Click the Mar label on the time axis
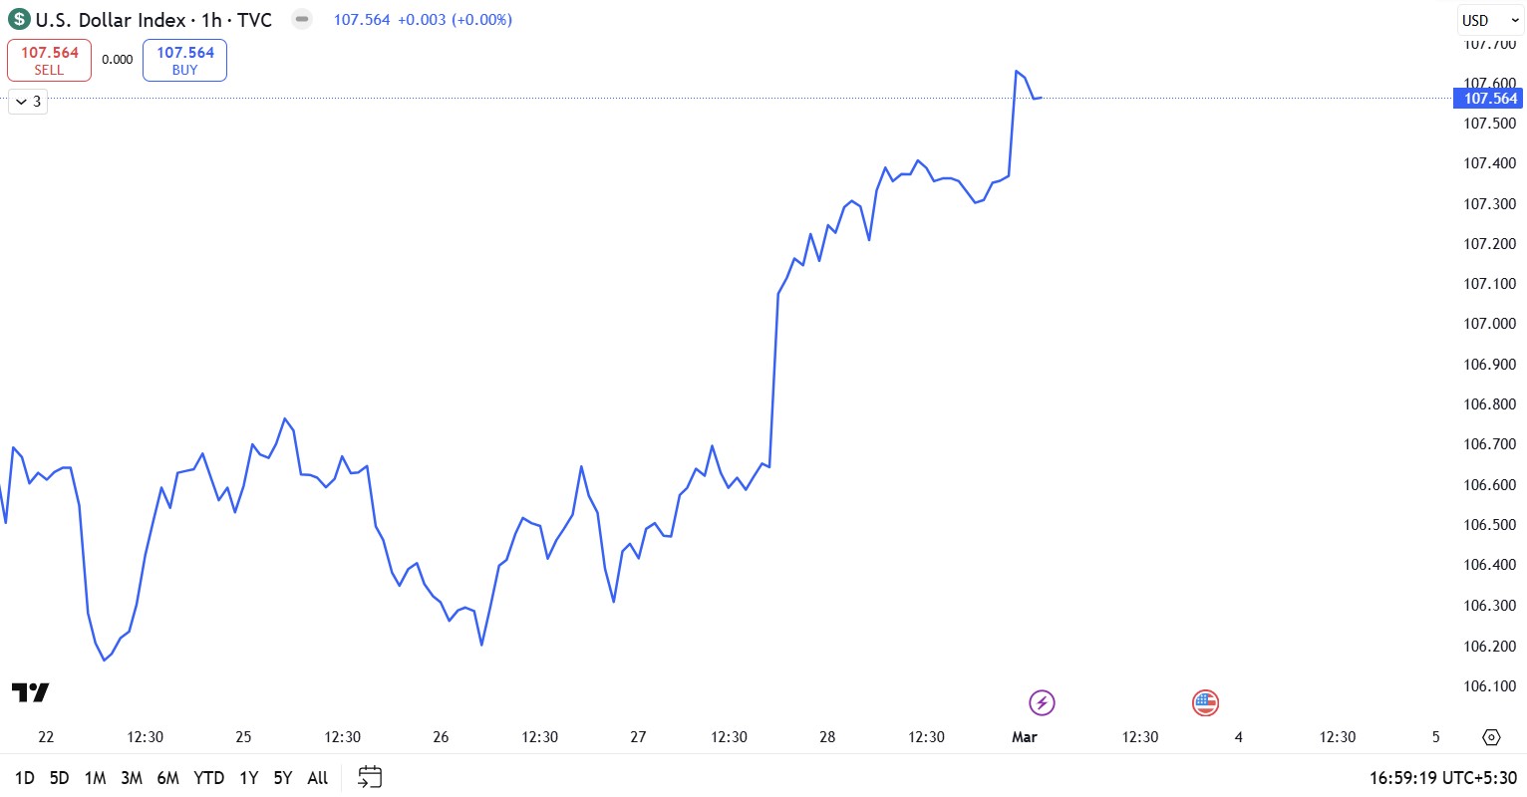Image resolution: width=1527 pixels, height=797 pixels. tap(1026, 737)
